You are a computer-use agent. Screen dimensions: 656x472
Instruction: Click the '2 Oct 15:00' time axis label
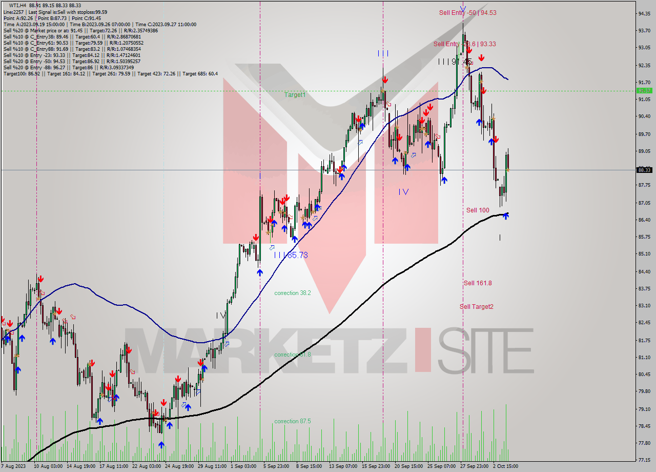(x=506, y=466)
